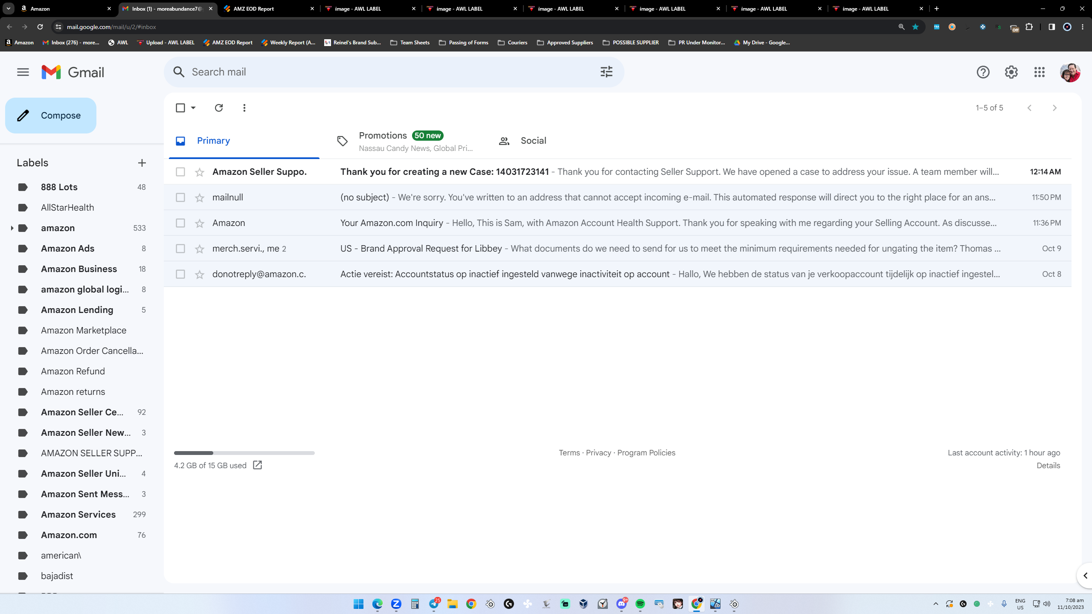Image resolution: width=1092 pixels, height=614 pixels.
Task: Tick checkbox for Your Amazon.com Inquiry email
Action: coord(180,223)
